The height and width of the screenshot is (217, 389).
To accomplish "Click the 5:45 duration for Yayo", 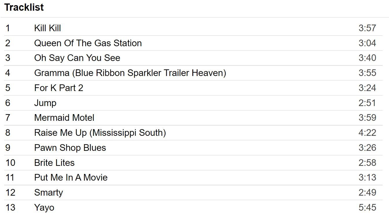I will tap(367, 207).
